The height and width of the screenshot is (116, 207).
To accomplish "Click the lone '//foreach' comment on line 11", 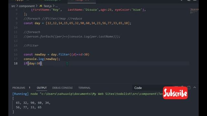I will pyautogui.click(x=32, y=32).
